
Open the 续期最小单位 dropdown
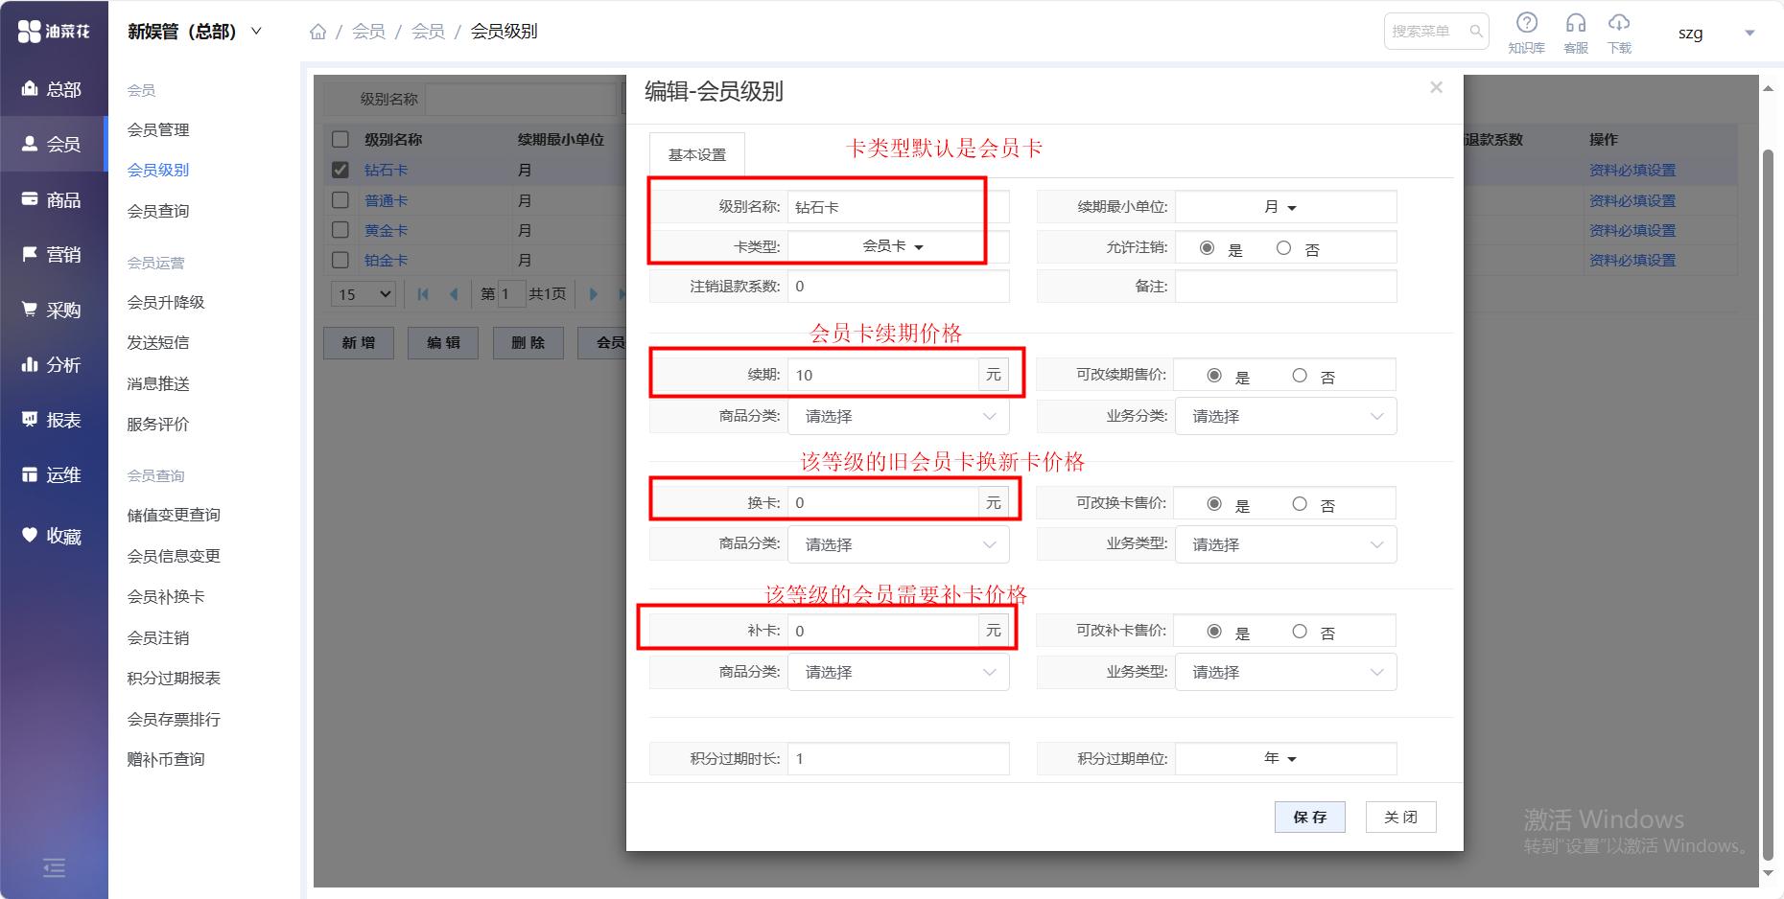pyautogui.click(x=1285, y=207)
